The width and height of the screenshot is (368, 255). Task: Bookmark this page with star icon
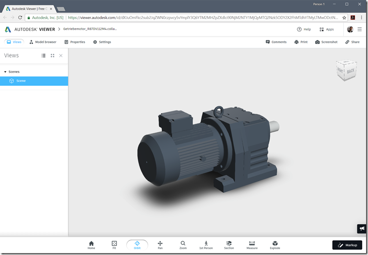[x=344, y=18]
